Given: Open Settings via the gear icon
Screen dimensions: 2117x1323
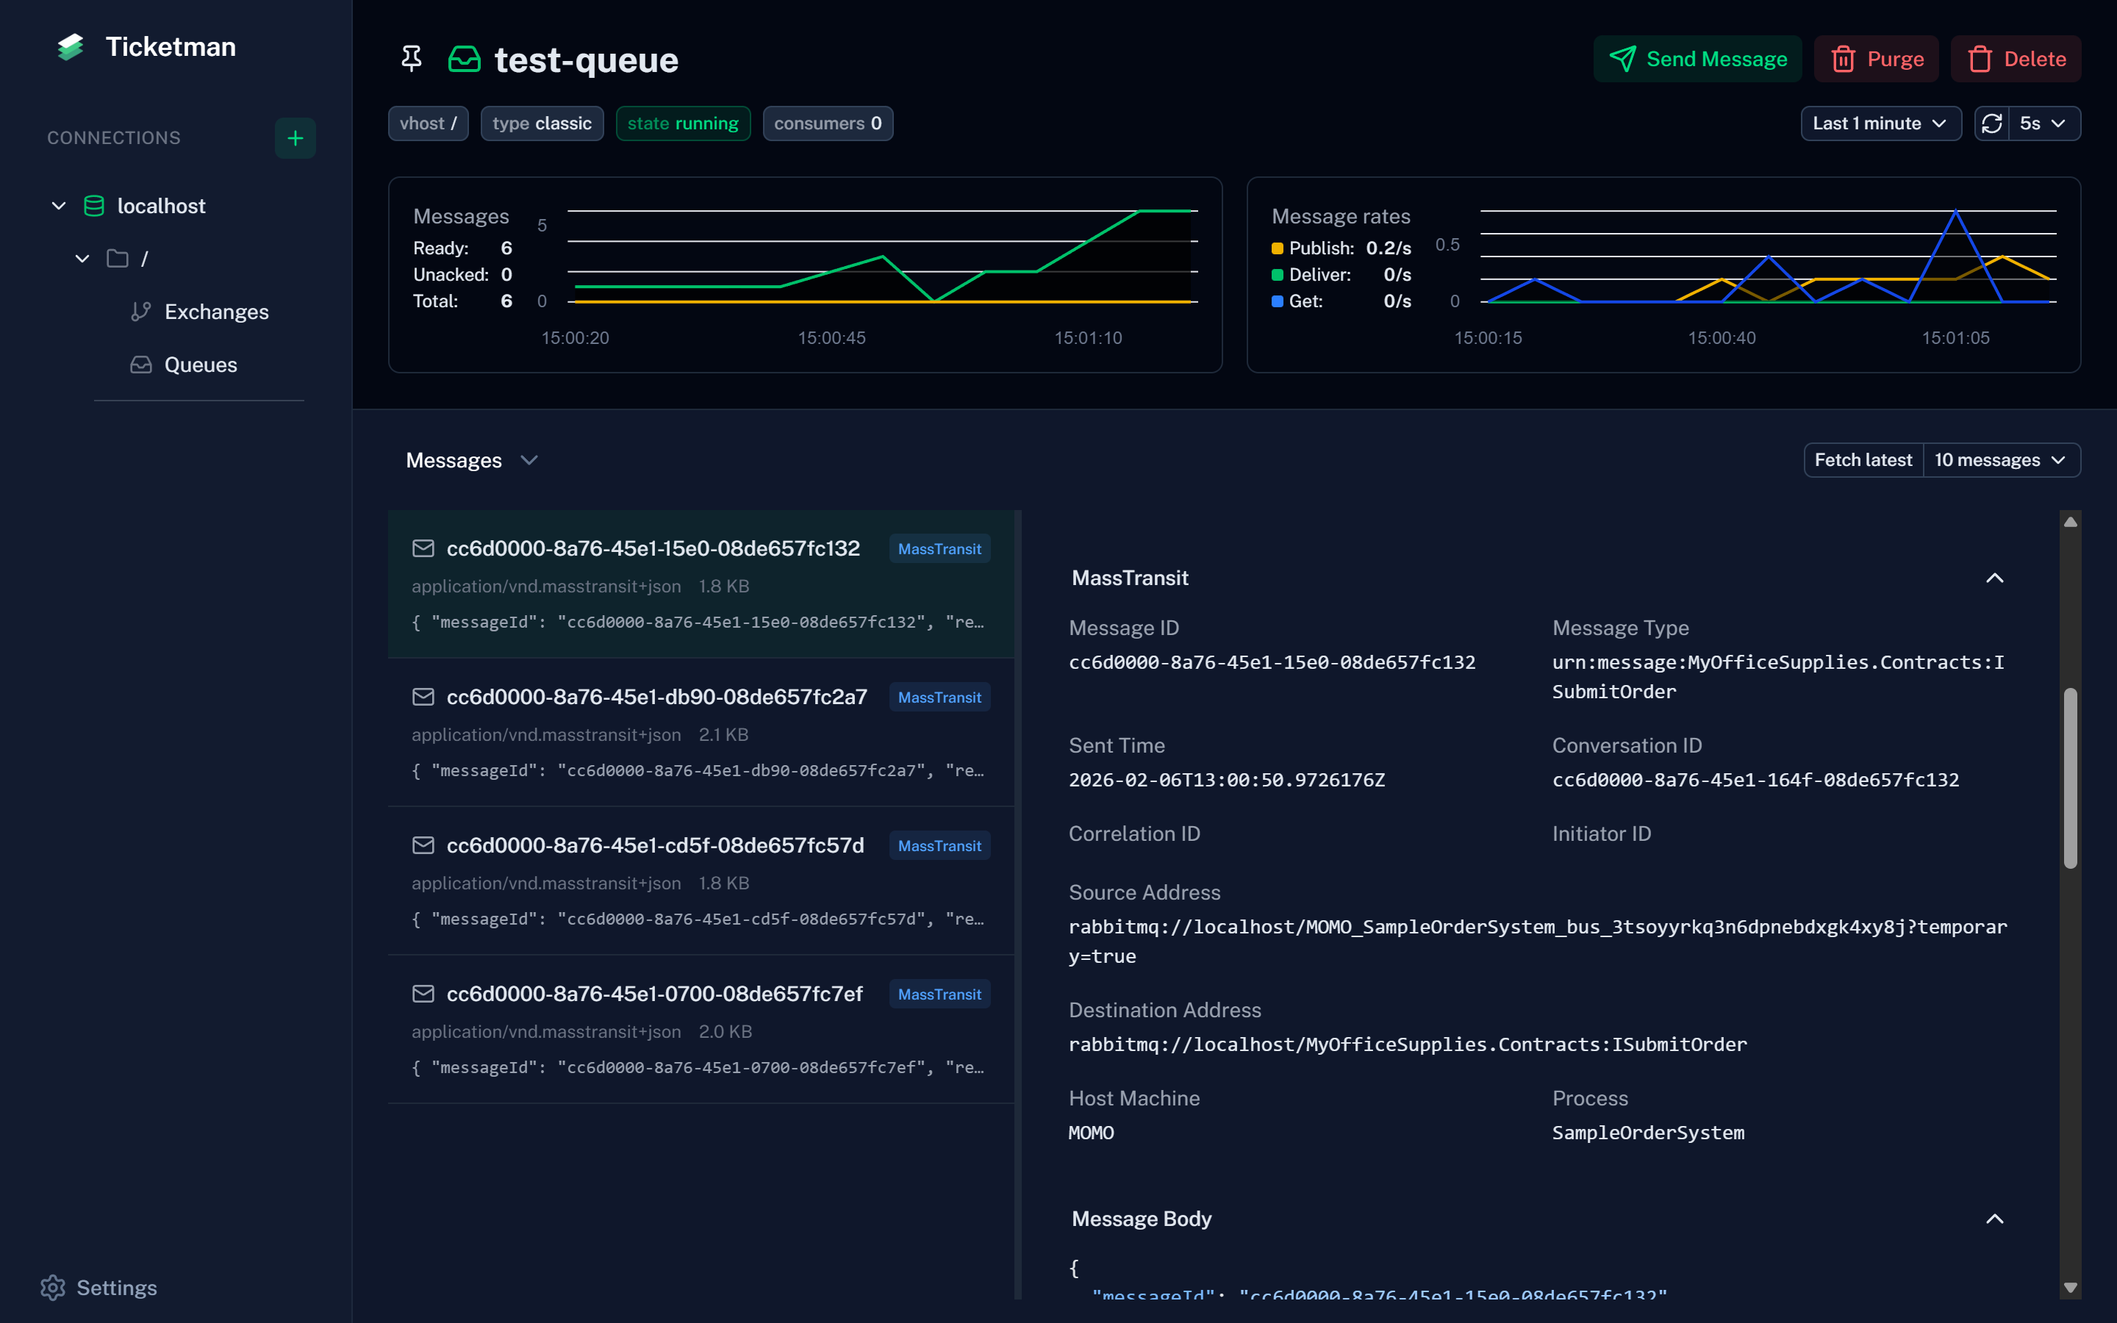Looking at the screenshot, I should tap(54, 1287).
